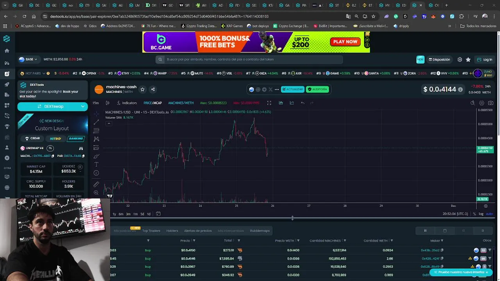Select the 1y chart range
Screen dimensions: 500x281
[114, 214]
